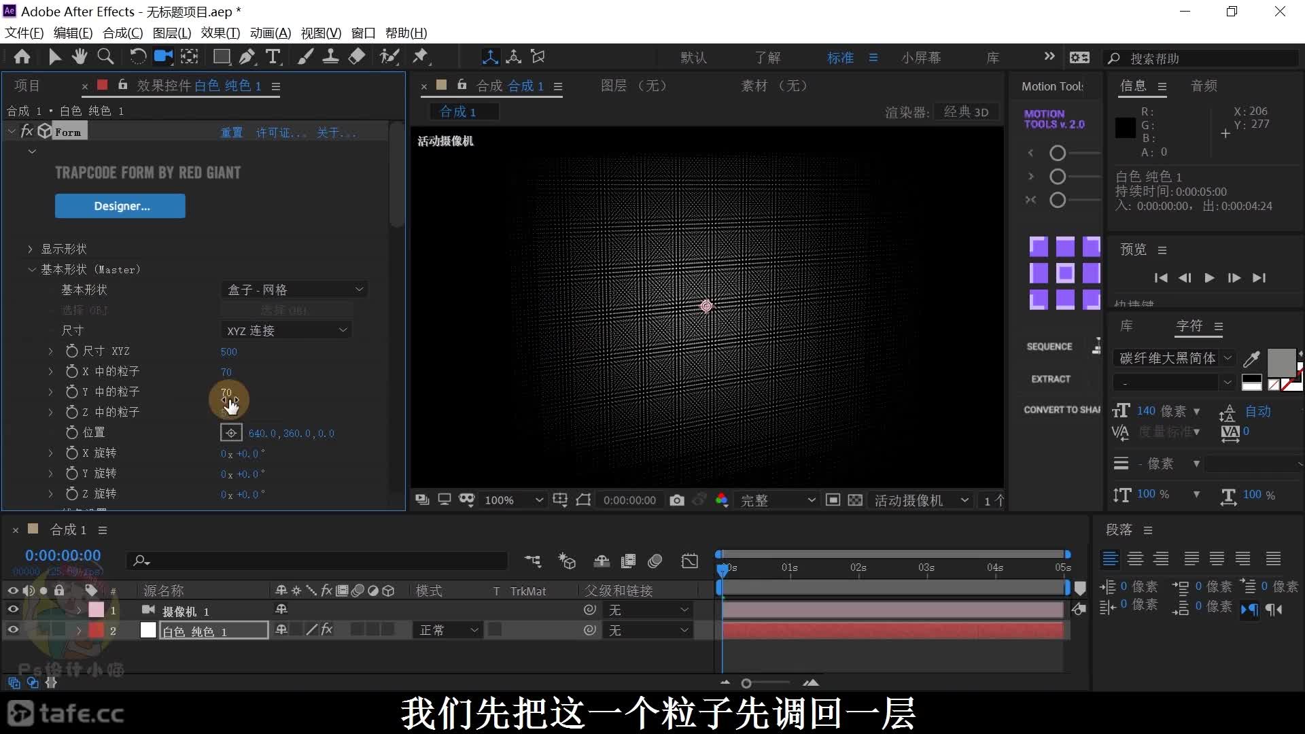The width and height of the screenshot is (1305, 734).
Task: Select the Rectangle shape tool
Action: point(222,57)
